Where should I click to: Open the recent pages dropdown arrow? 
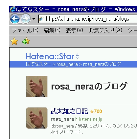(x=34, y=19)
